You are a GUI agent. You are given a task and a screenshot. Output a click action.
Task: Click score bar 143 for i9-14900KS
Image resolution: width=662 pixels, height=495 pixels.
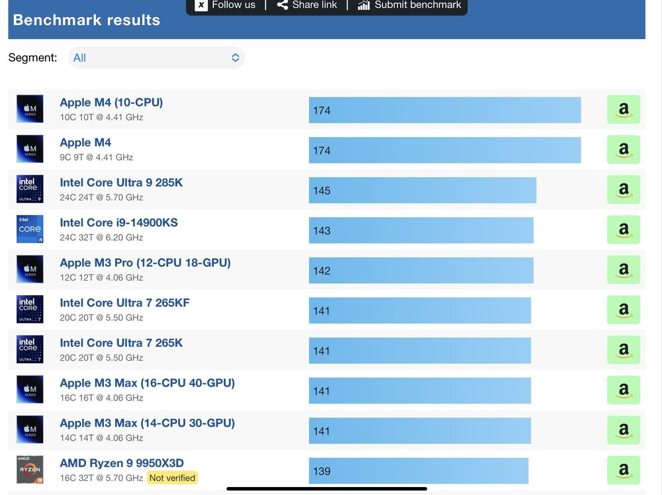[x=421, y=230]
